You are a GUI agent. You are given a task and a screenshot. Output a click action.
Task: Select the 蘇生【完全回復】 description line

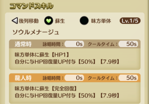(46, 88)
